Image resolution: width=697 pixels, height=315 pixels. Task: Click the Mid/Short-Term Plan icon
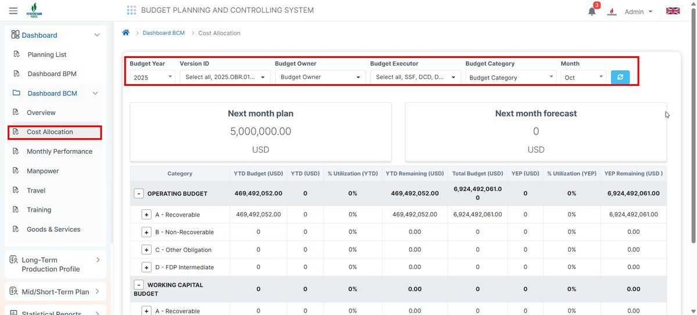[14, 291]
